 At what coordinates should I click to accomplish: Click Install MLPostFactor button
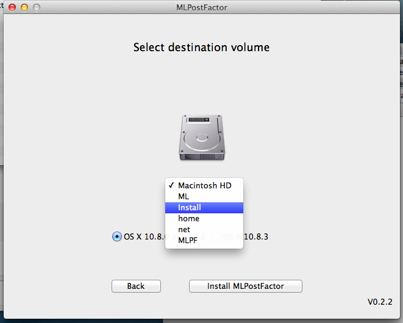coord(246,286)
